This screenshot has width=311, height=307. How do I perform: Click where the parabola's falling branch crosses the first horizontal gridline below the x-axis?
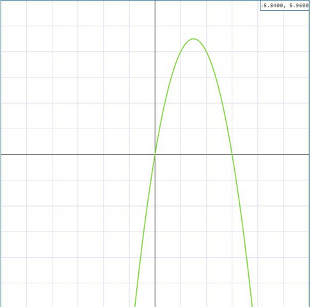(236, 180)
